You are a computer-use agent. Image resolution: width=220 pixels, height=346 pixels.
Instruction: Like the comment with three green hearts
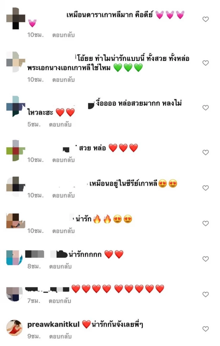205,63
